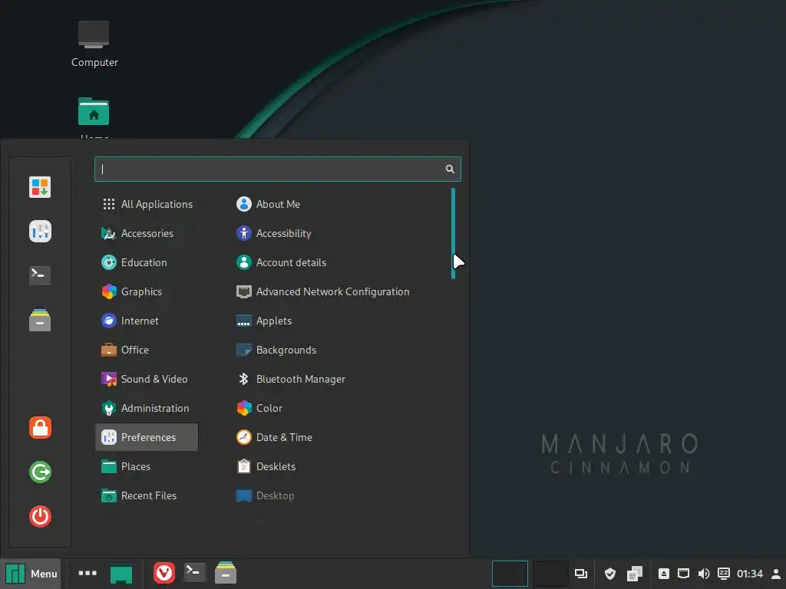Image resolution: width=786 pixels, height=589 pixels.
Task: Open the user applet icon
Action: click(775, 574)
